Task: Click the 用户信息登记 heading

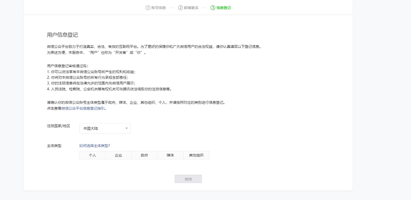Action: 62,35
